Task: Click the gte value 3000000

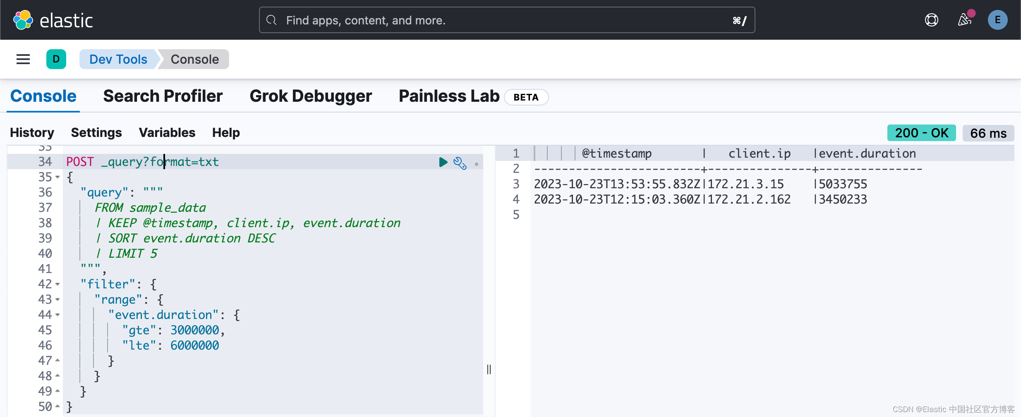Action: point(194,330)
